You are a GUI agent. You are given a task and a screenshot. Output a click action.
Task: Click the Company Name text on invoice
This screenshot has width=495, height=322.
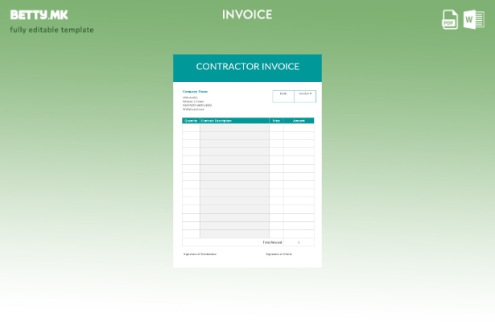coord(195,92)
